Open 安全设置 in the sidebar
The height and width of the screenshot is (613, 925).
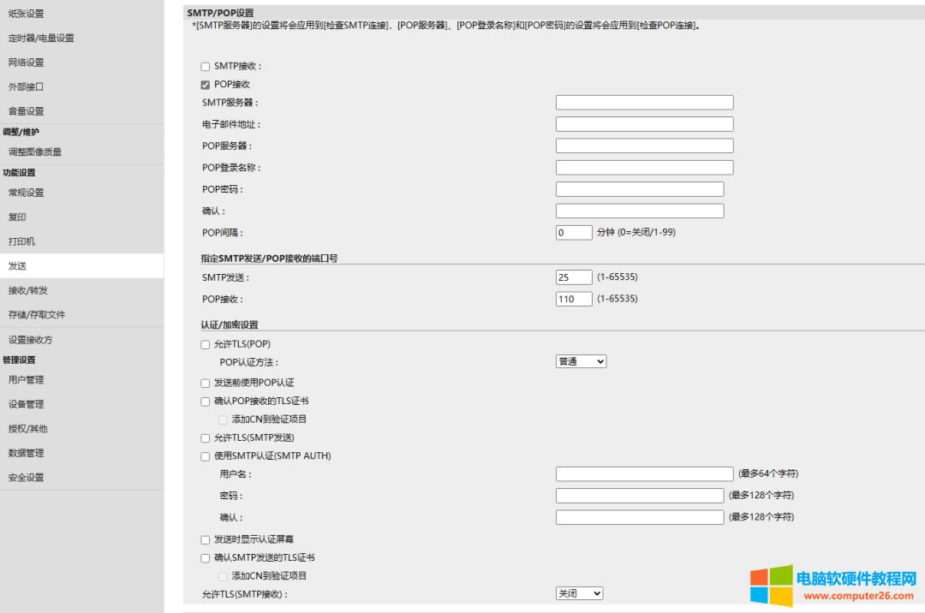[x=26, y=478]
